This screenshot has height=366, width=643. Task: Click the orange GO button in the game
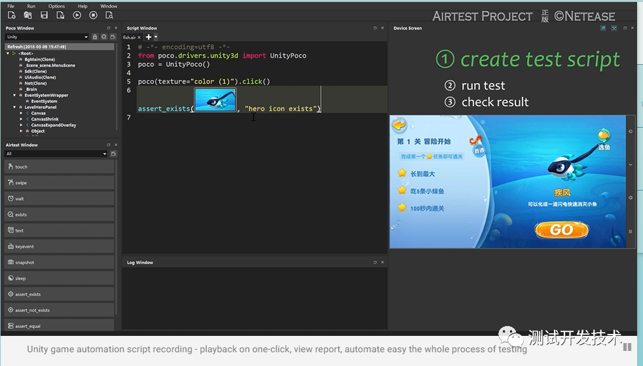coord(561,230)
